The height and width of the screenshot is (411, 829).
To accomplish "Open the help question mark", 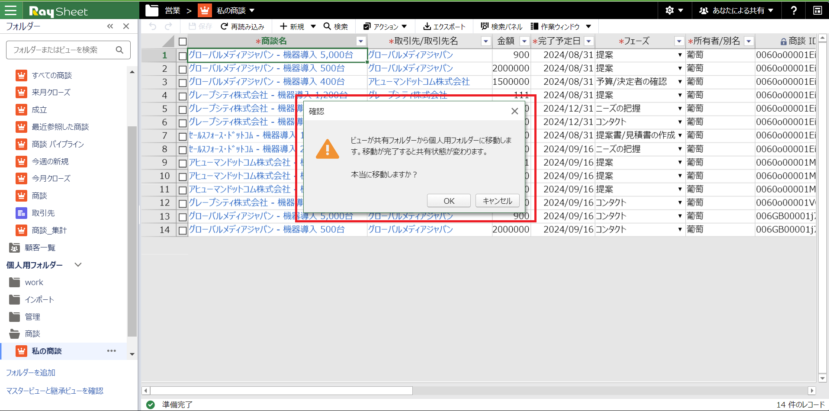I will pos(794,10).
